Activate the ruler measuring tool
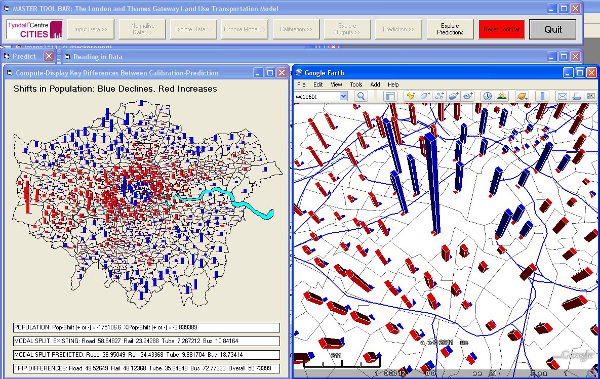 [542, 96]
